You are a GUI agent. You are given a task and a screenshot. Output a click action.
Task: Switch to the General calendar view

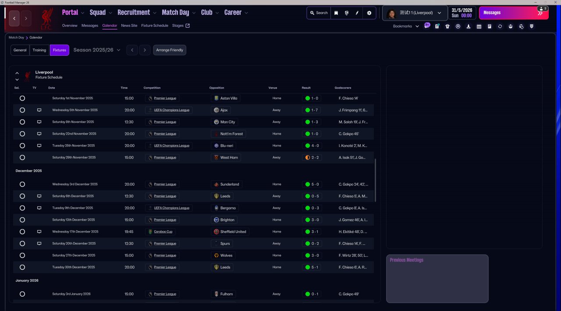(x=20, y=50)
